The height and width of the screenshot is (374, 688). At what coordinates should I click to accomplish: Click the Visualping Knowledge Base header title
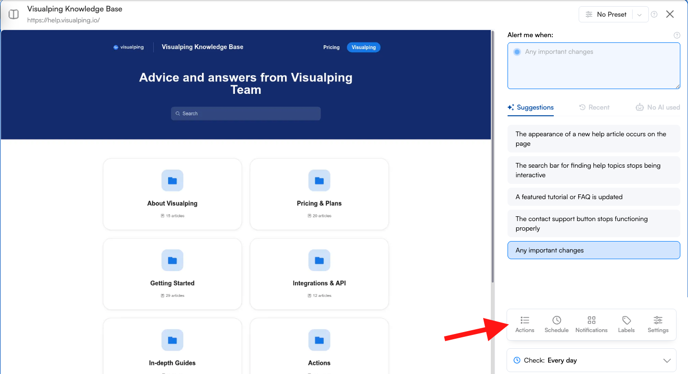pos(202,47)
